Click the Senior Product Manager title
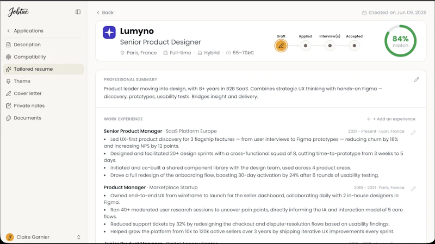The image size is (435, 244). click(133, 131)
